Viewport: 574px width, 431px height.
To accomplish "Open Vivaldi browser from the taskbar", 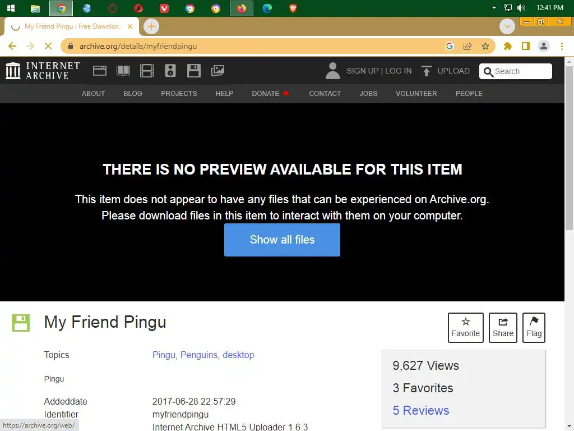I will tap(164, 8).
